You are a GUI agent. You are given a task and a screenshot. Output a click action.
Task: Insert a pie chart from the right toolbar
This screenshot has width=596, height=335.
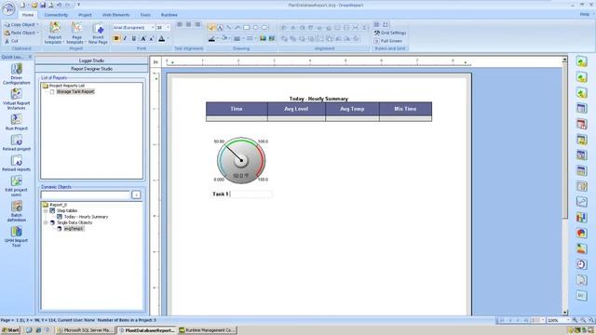point(581,233)
